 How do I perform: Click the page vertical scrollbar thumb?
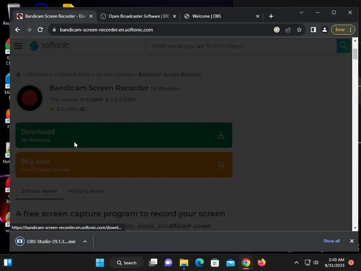click(x=355, y=54)
